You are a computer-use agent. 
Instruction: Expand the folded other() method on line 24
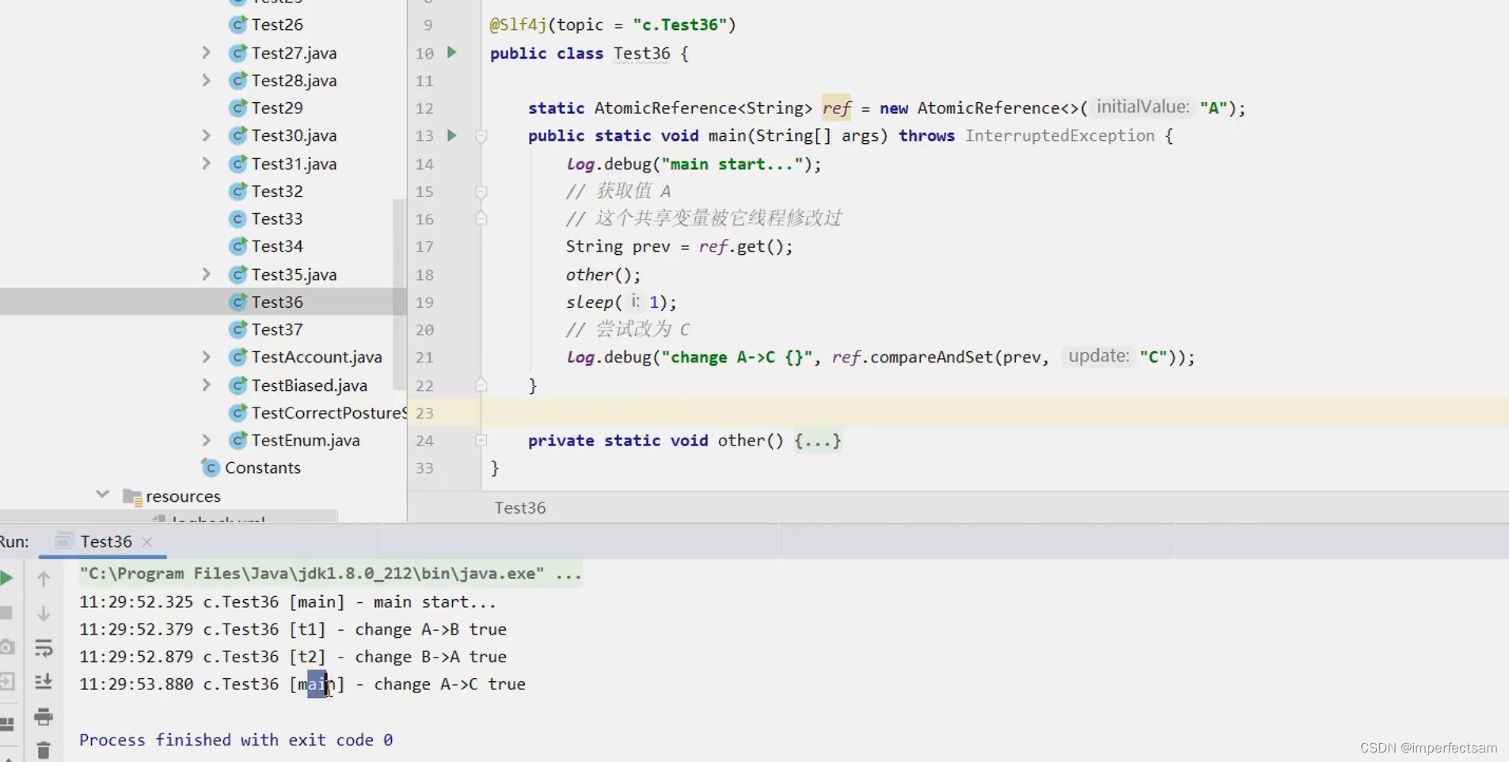coord(481,440)
